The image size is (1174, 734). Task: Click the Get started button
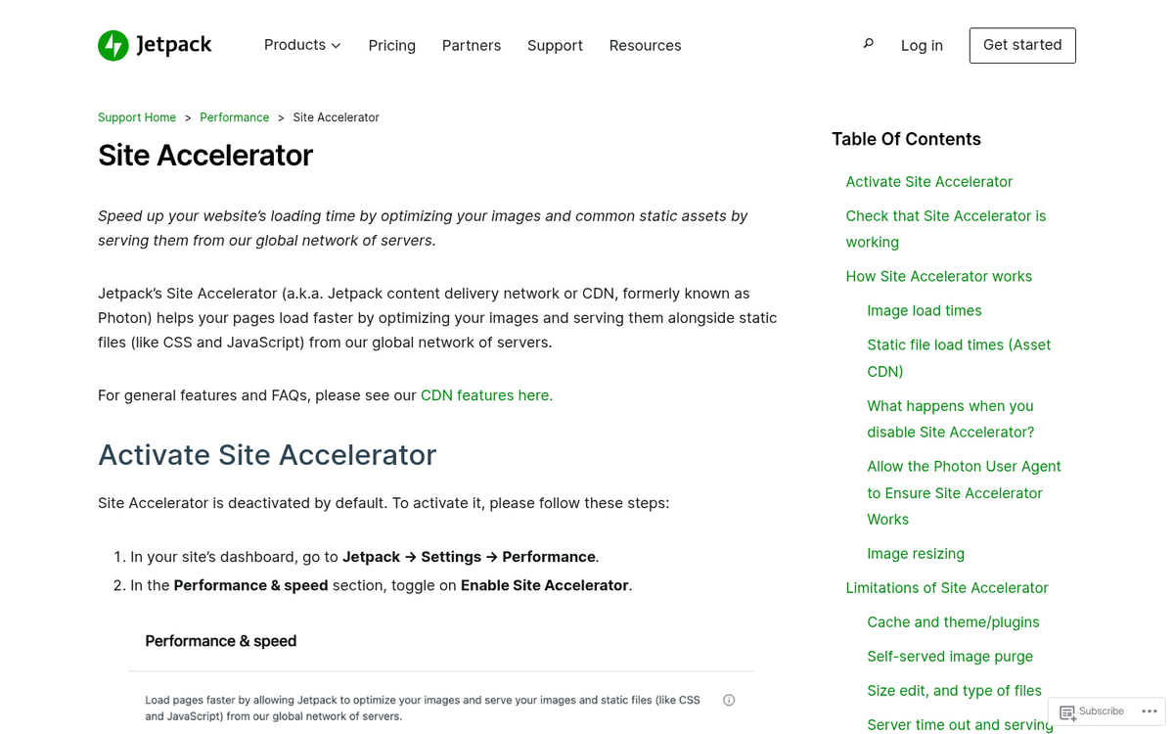1022,45
